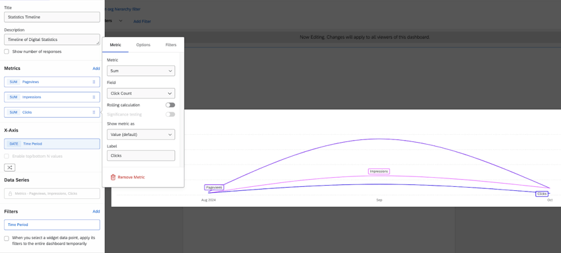Screen dimensions: 561x253
Task: Click the Clicks label on chart
Action: pyautogui.click(x=542, y=194)
